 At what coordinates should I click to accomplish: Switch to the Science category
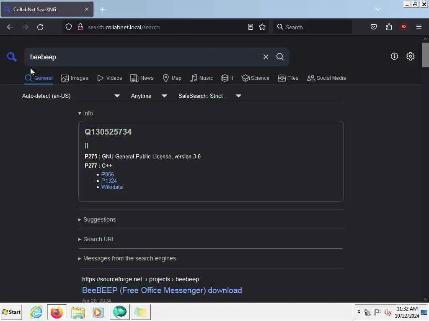255,78
